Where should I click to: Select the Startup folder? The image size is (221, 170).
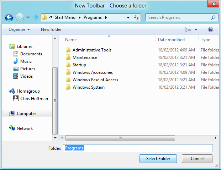[x=79, y=65]
